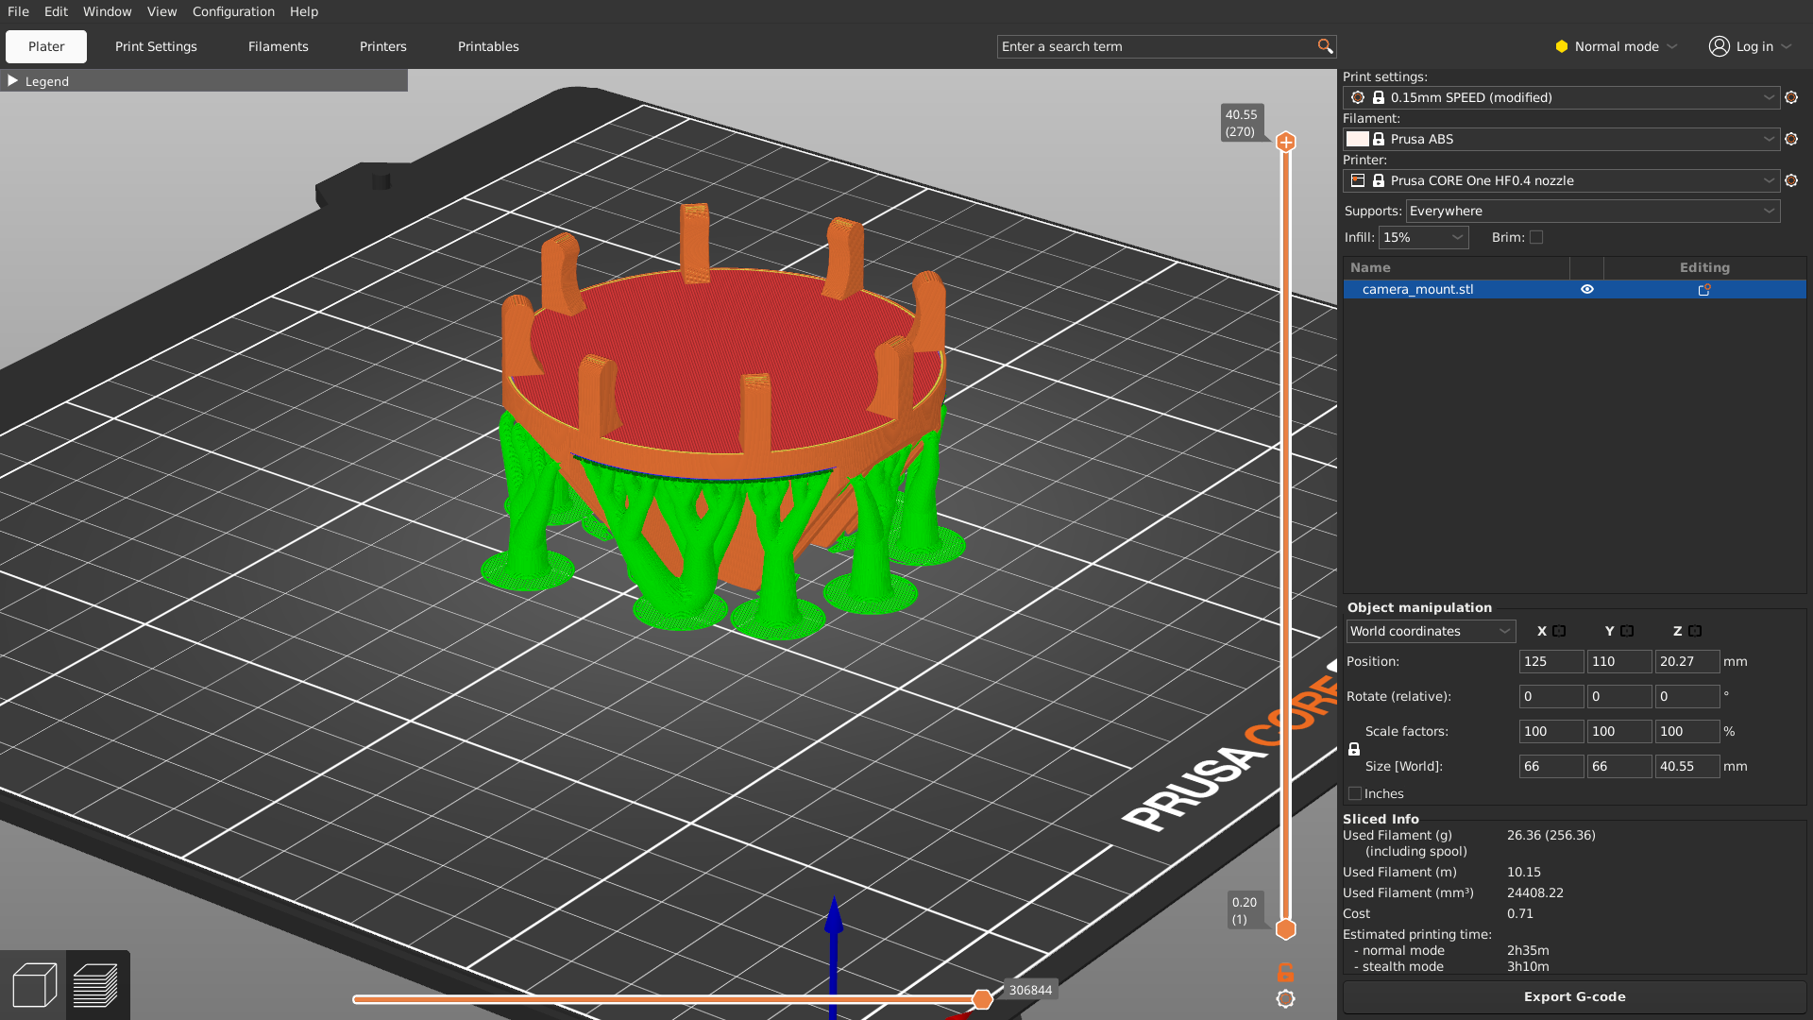Screen dimensions: 1813x1020
Task: Enable the Brim checkbox
Action: pyautogui.click(x=1536, y=238)
